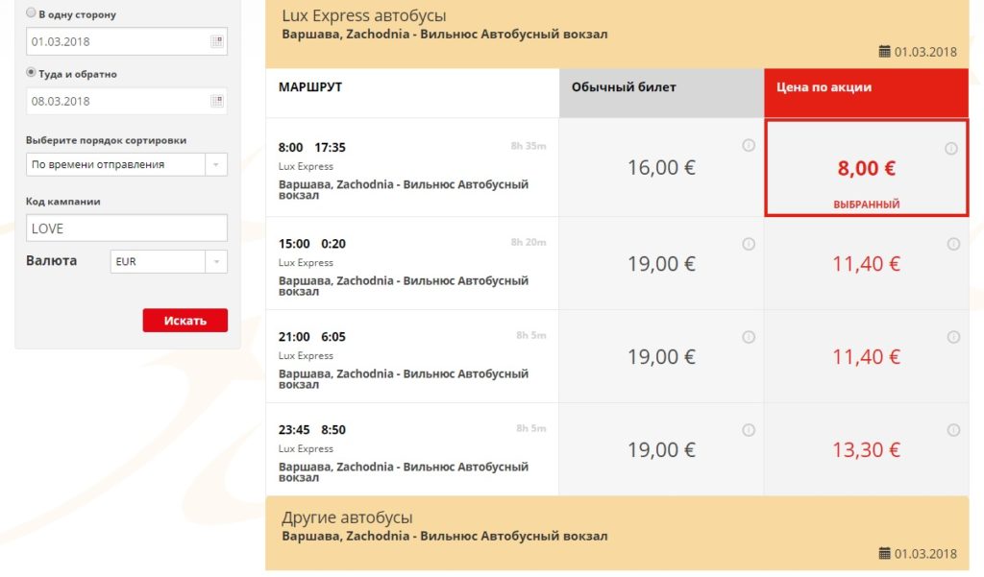Image resolution: width=984 pixels, height=577 pixels.
Task: Show info for 21:00 promo 11,40 € price
Action: pos(953,337)
